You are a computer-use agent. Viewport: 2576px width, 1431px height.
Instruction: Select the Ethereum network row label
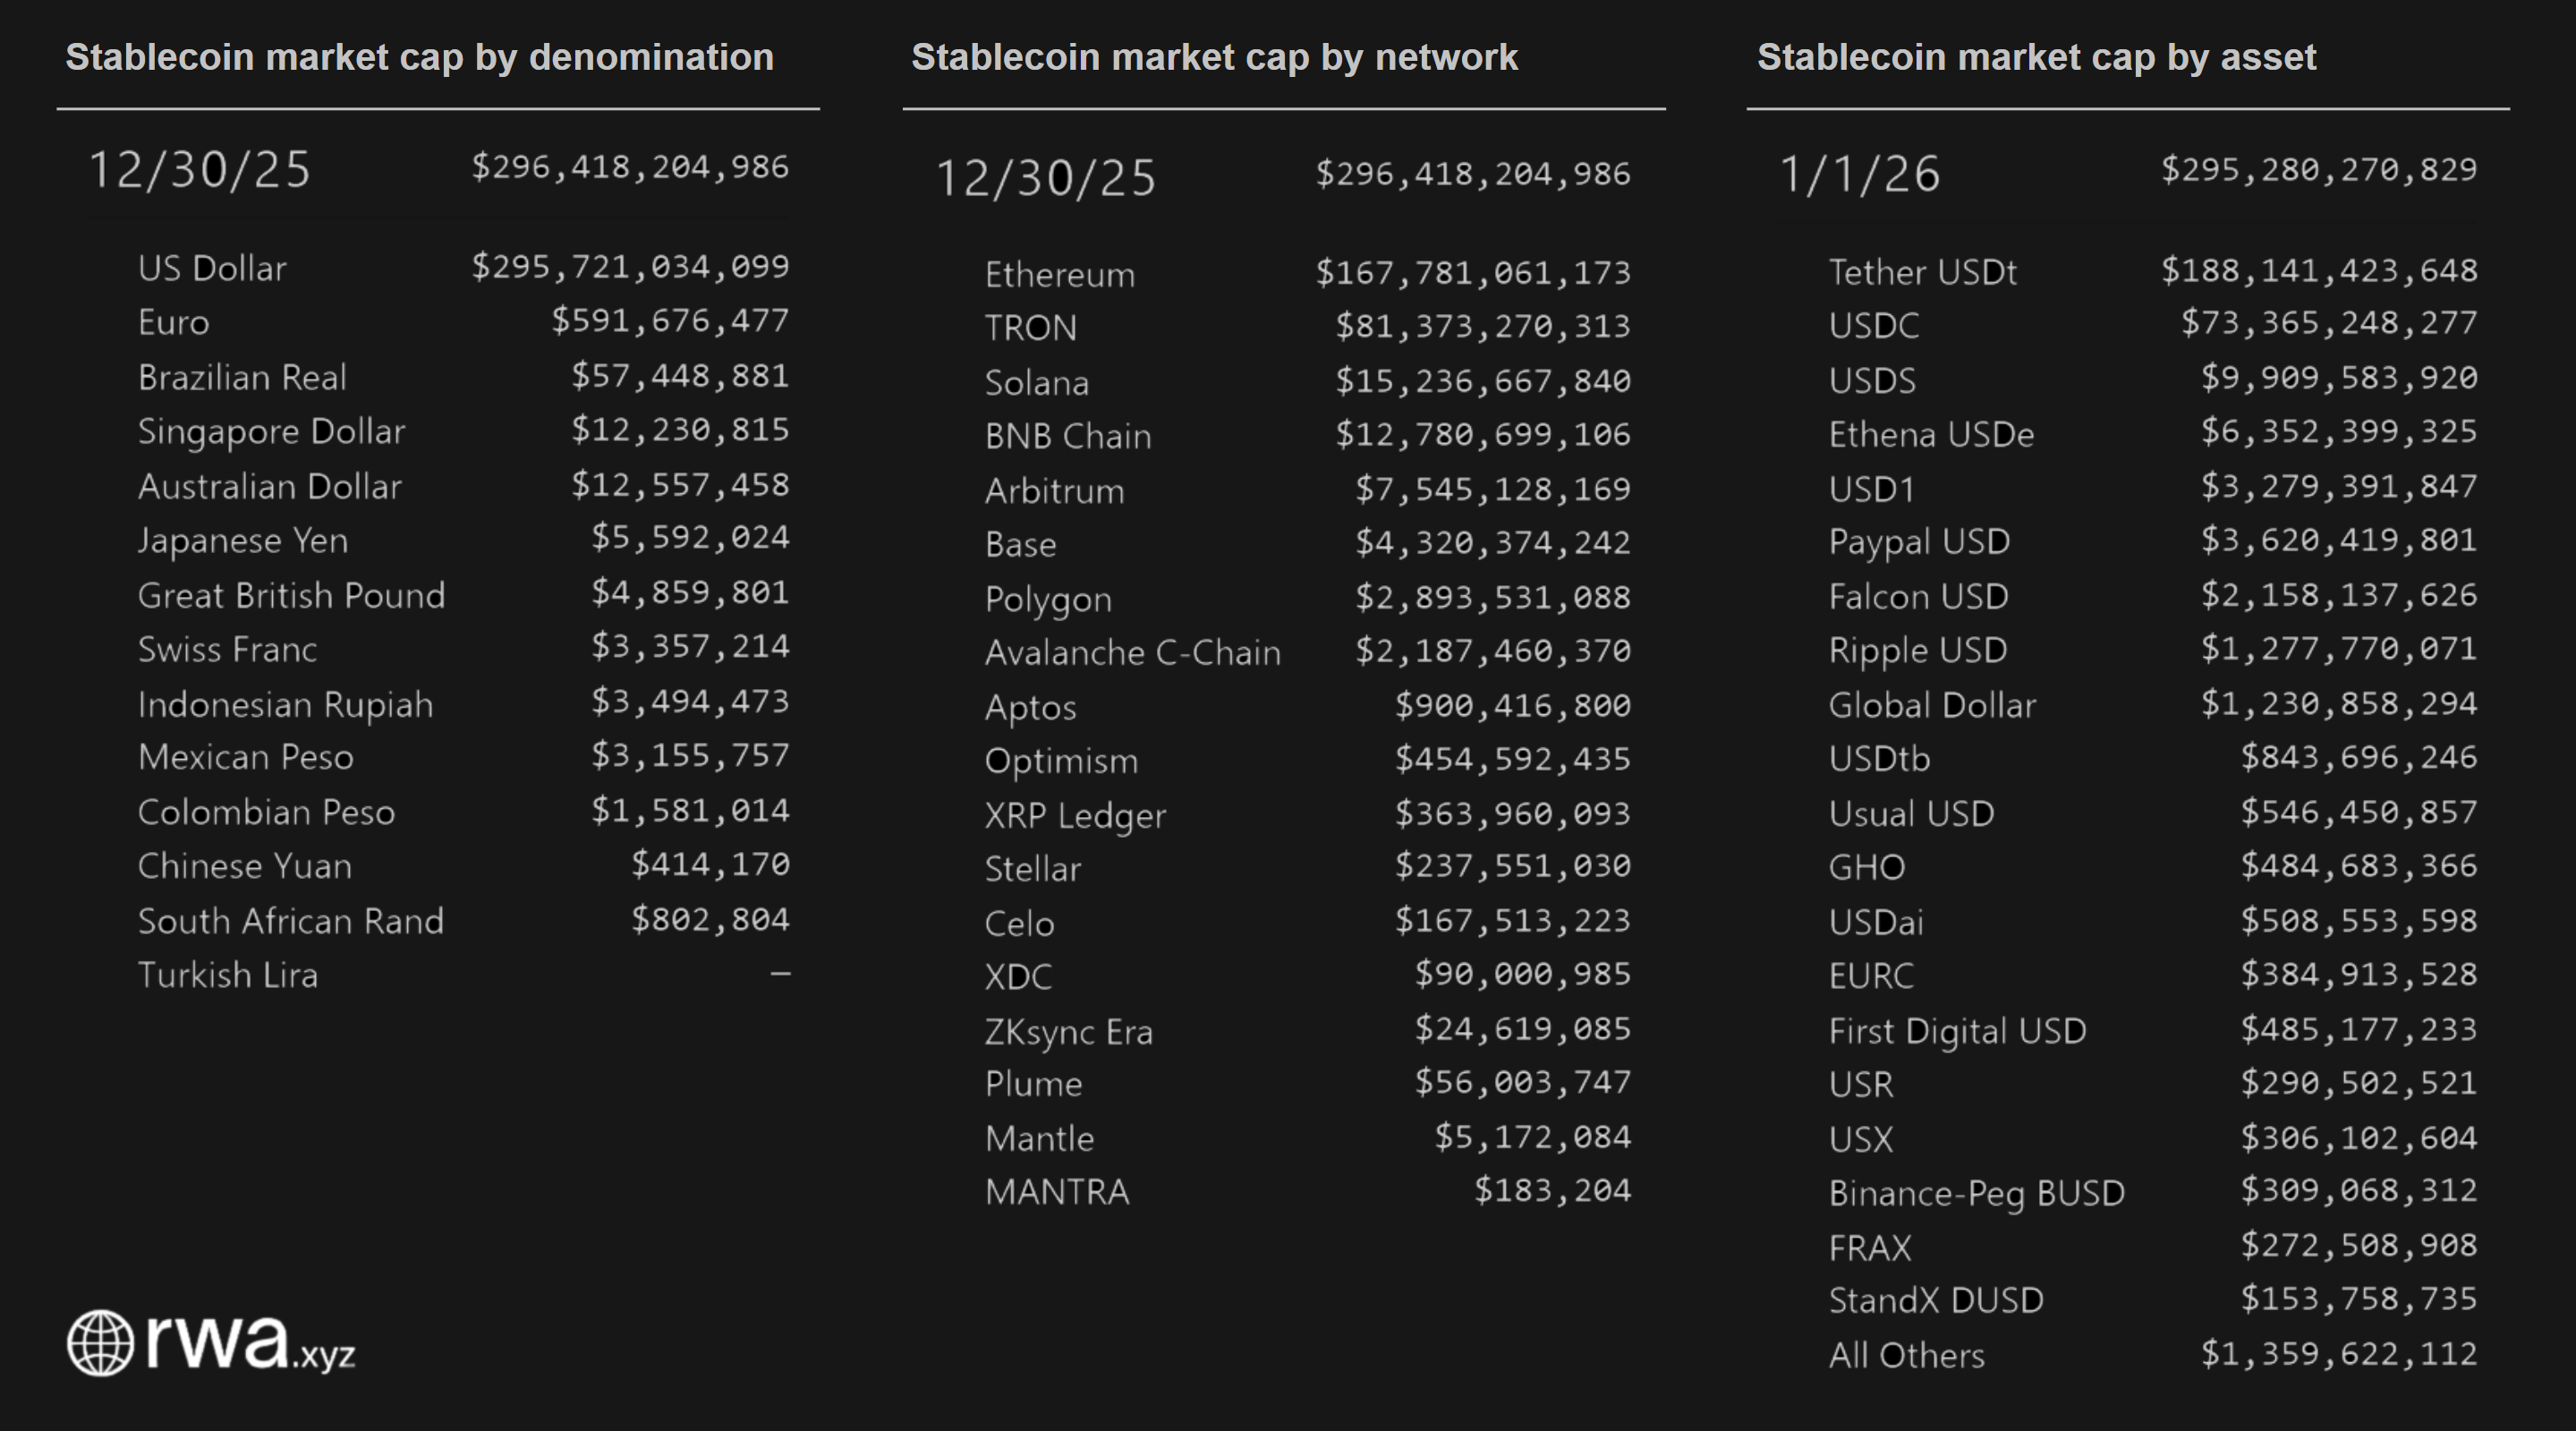pyautogui.click(x=1059, y=274)
